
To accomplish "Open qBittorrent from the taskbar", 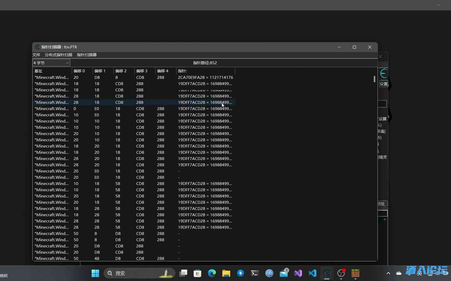I will tap(269, 273).
